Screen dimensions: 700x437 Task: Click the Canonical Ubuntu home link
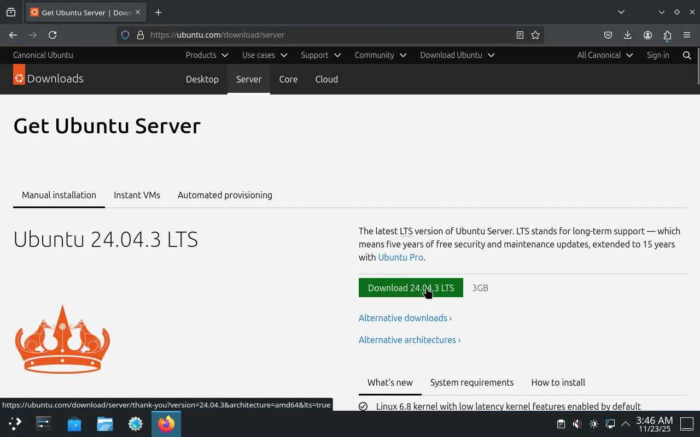coord(43,55)
